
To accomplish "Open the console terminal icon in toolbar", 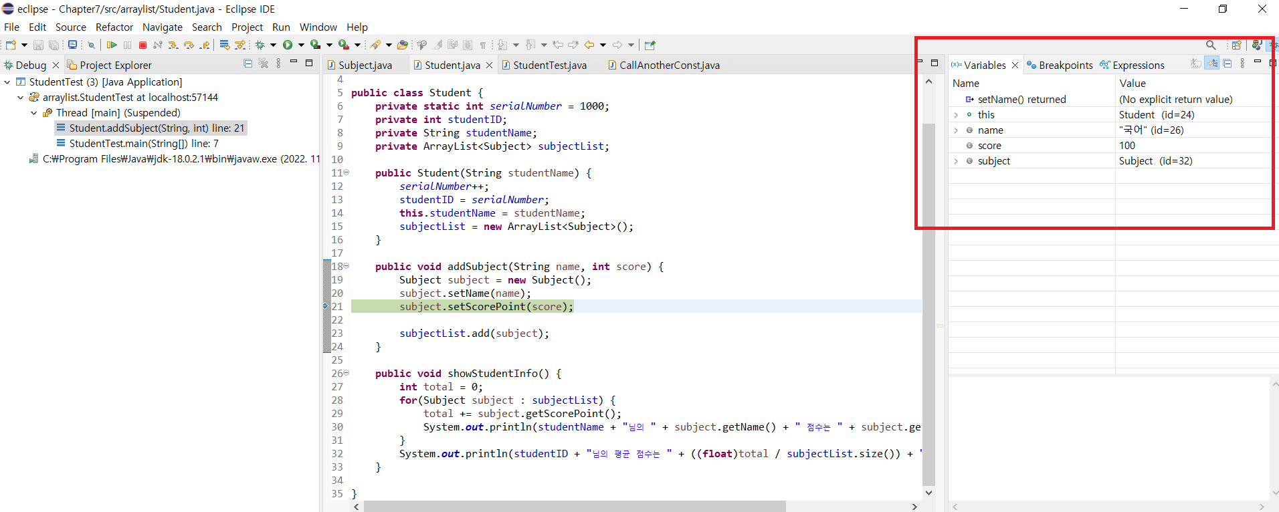I will tap(72, 45).
